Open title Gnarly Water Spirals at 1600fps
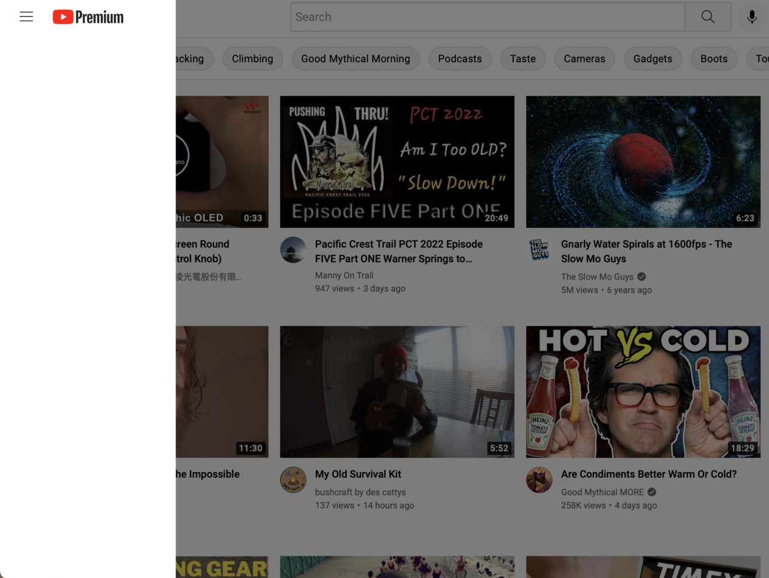 click(646, 251)
